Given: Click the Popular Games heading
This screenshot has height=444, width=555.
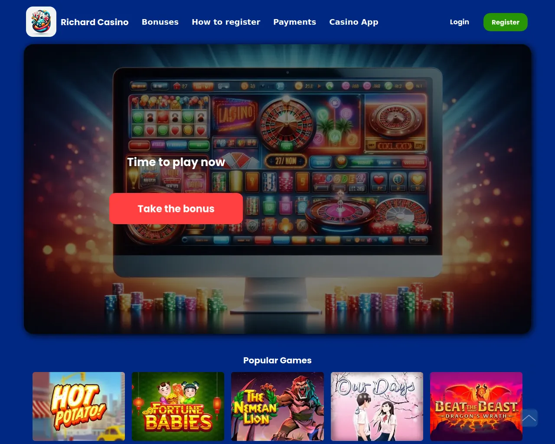Looking at the screenshot, I should (277, 360).
